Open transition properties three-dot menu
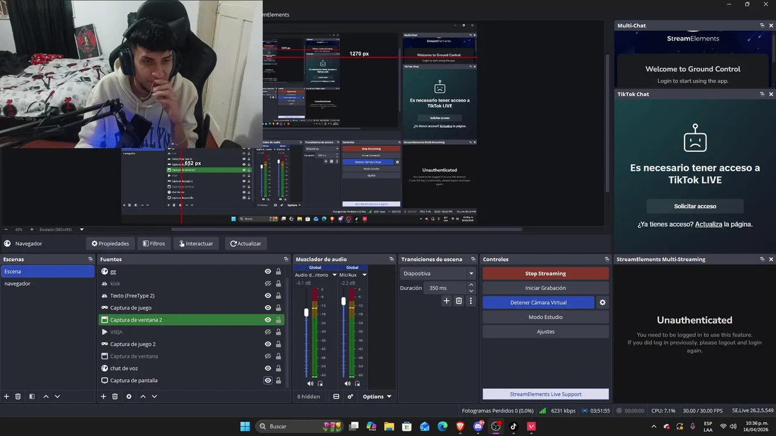776x436 pixels. 470,301
